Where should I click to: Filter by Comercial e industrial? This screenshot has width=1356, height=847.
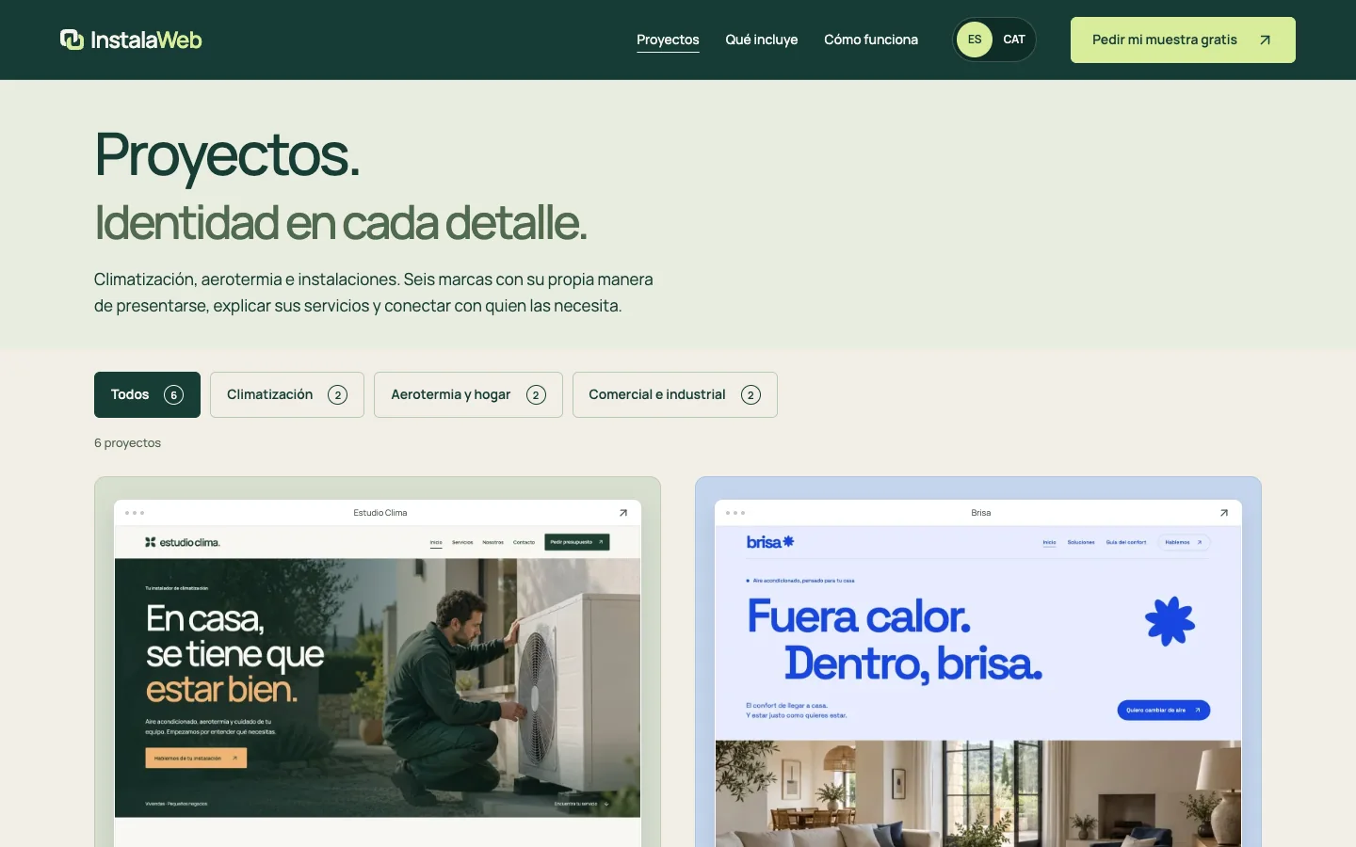(675, 394)
